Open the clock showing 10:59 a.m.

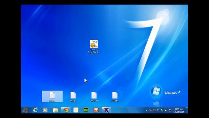pos(179,110)
